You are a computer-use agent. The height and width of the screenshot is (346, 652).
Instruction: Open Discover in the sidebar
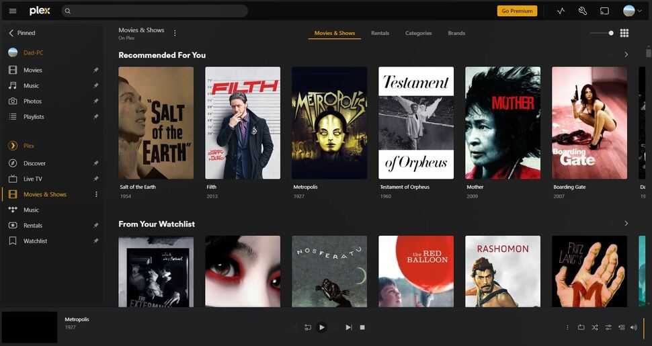34,163
